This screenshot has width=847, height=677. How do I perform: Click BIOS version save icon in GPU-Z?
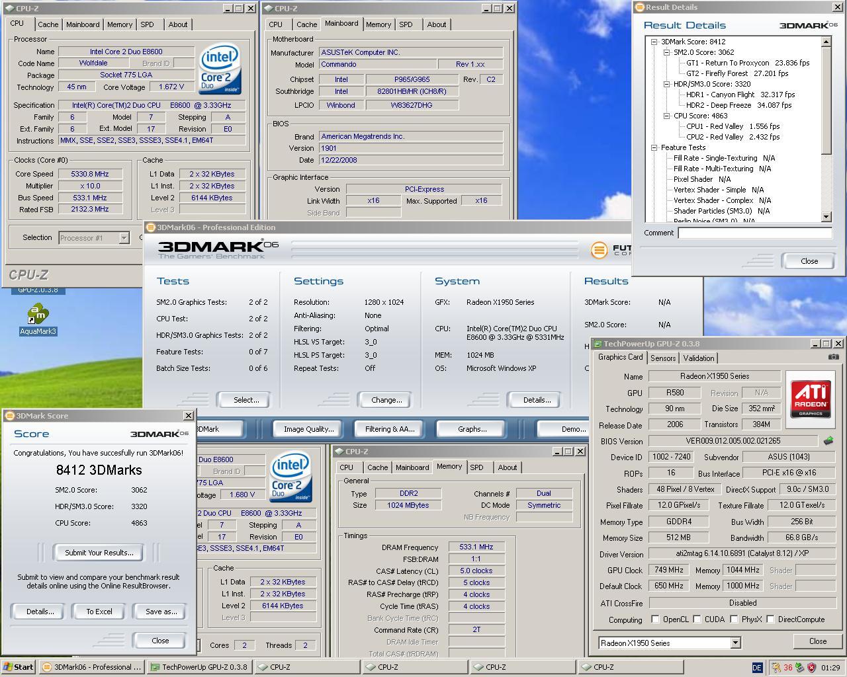[x=828, y=440]
